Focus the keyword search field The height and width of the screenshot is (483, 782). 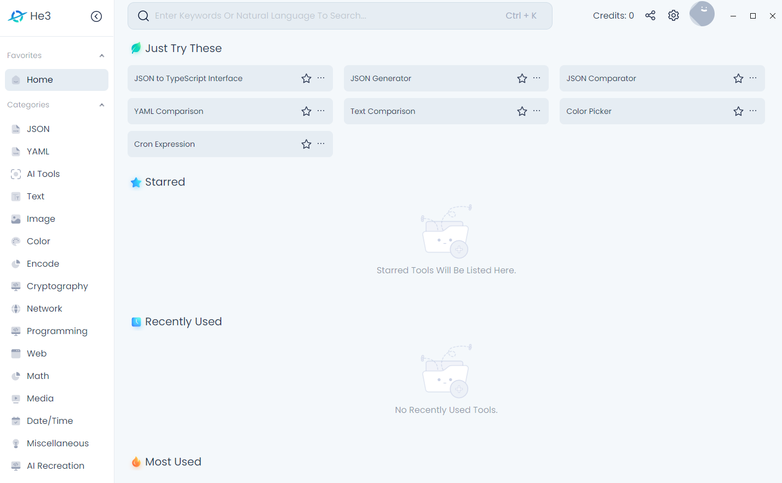(329, 16)
